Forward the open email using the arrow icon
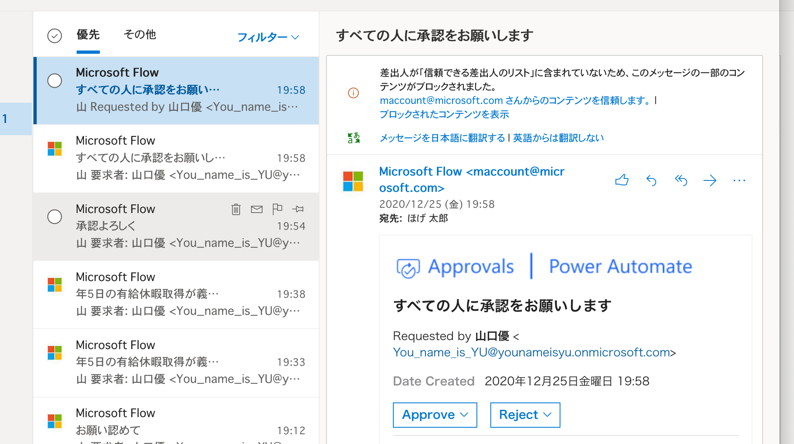 [x=710, y=180]
